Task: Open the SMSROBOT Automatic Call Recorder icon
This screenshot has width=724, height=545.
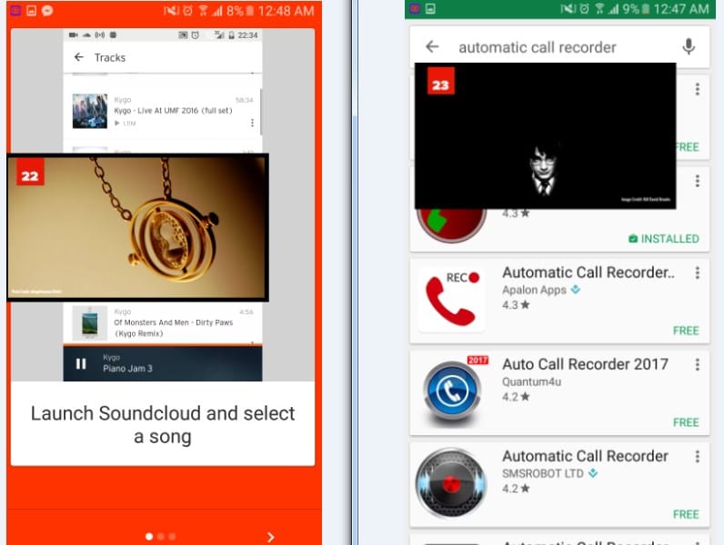Action: point(450,482)
